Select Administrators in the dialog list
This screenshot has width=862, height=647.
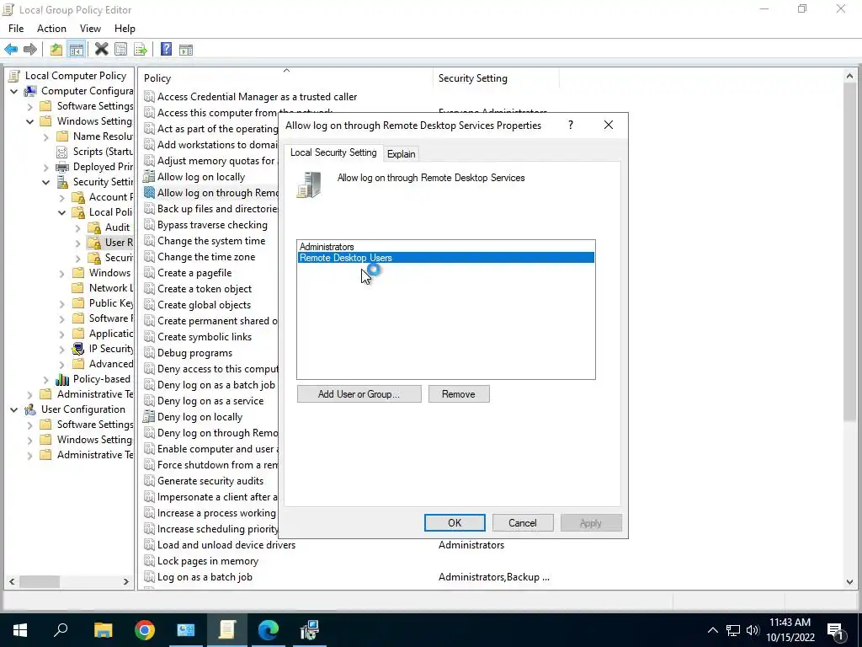point(446,247)
